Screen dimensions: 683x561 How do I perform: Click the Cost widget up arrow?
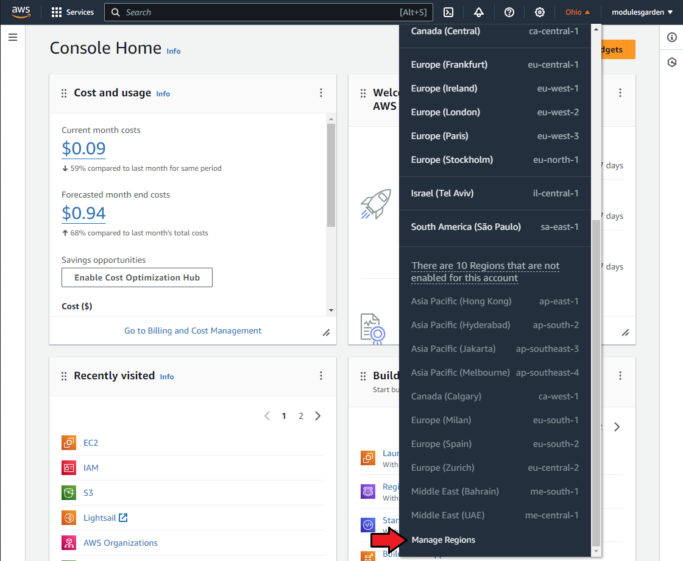[331, 118]
